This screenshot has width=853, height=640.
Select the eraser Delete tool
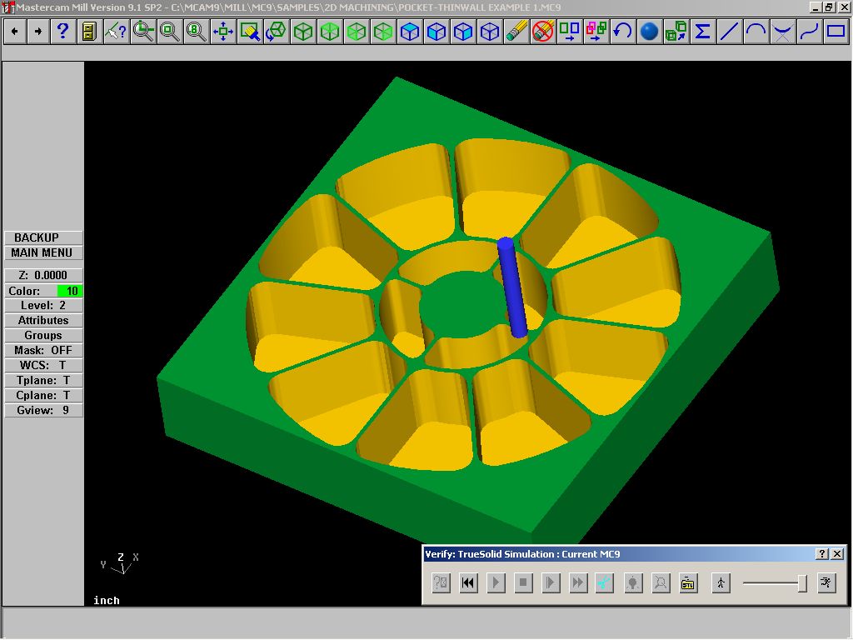[516, 32]
